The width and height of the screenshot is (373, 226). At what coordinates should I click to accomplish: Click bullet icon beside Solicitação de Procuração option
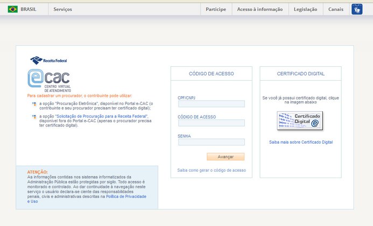coord(34,116)
